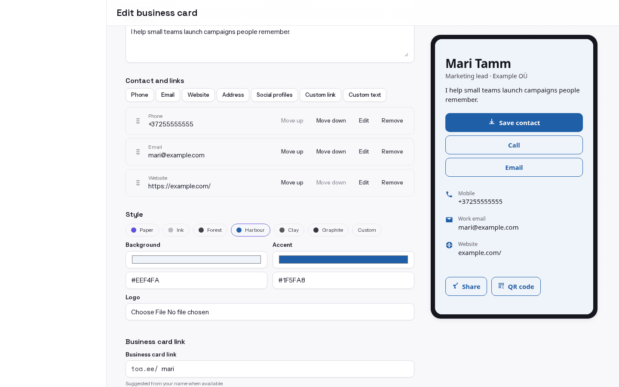Remove the Email entry

392,152
